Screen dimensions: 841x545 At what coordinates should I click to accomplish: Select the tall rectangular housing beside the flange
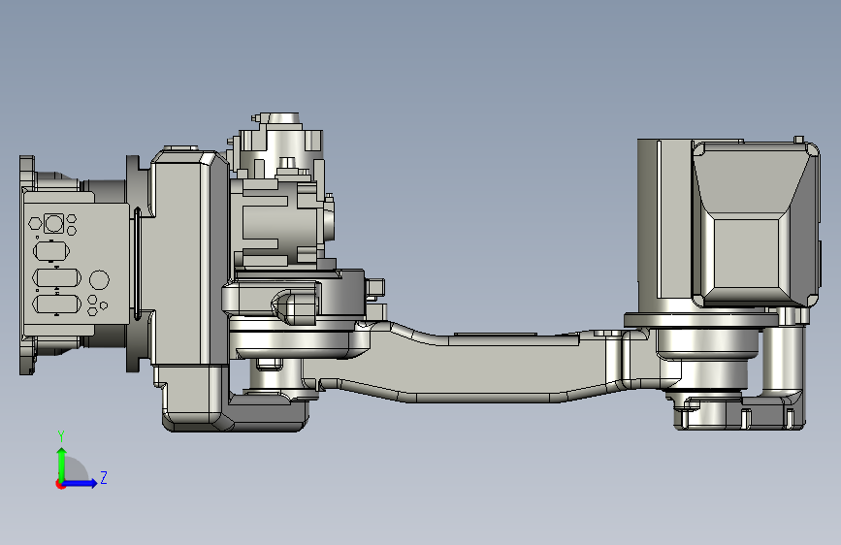(192, 258)
